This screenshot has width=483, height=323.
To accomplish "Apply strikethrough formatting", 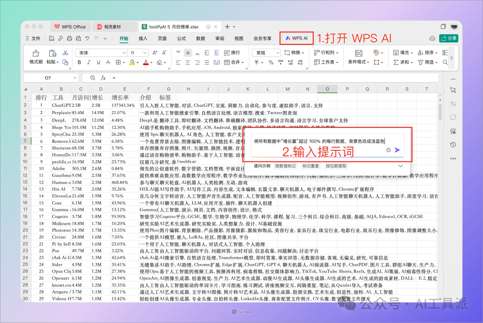I will pyautogui.click(x=108, y=62).
